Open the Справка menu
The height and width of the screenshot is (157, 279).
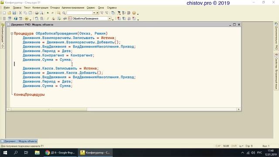[x=112, y=8]
